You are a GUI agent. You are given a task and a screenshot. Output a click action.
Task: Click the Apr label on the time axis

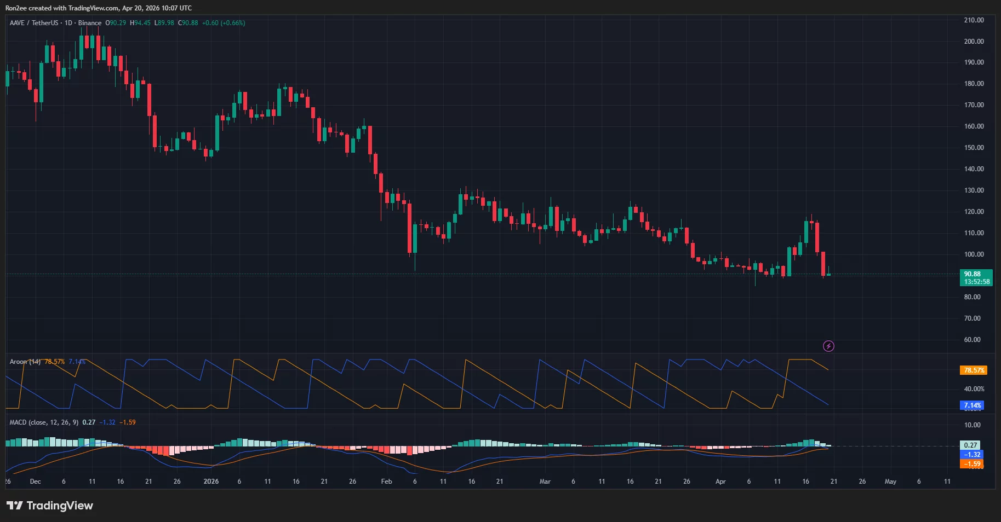point(720,482)
